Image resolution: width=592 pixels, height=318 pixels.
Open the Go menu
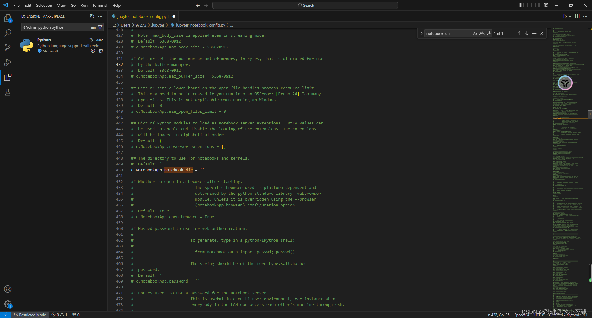pyautogui.click(x=73, y=5)
